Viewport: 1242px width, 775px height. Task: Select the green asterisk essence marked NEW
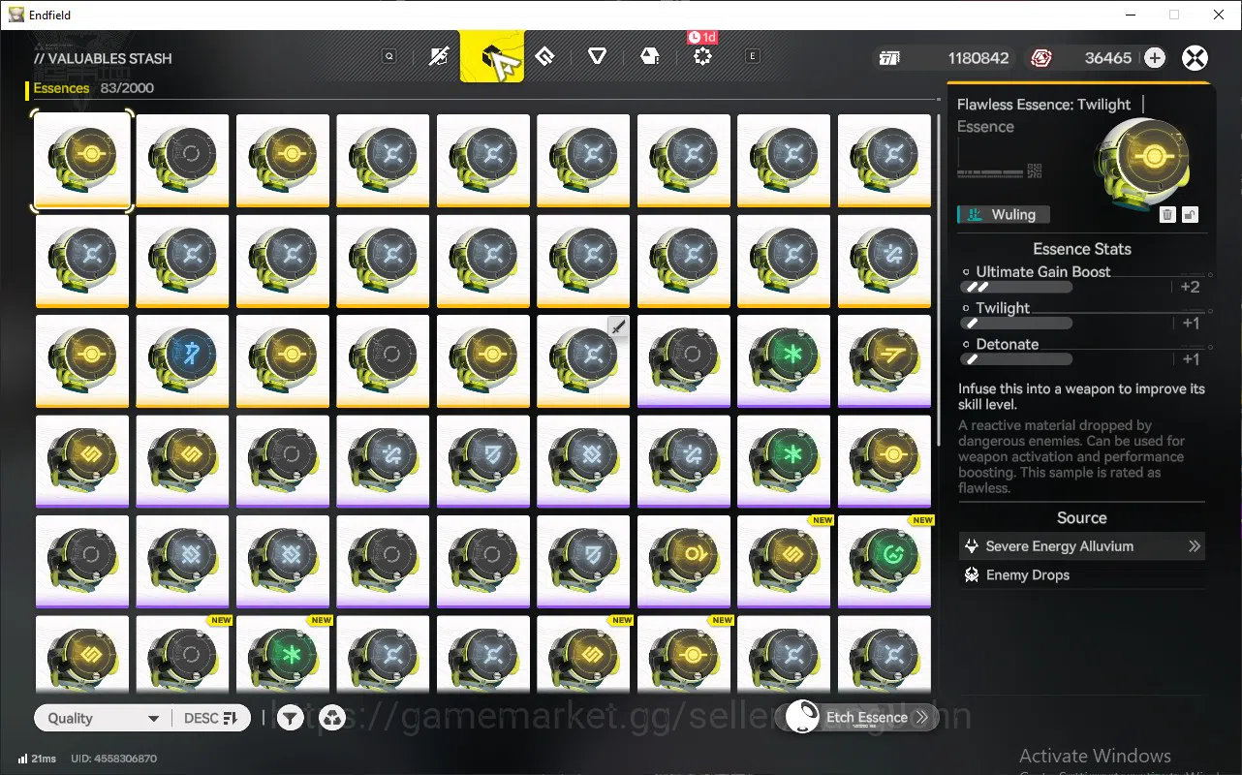click(x=283, y=655)
